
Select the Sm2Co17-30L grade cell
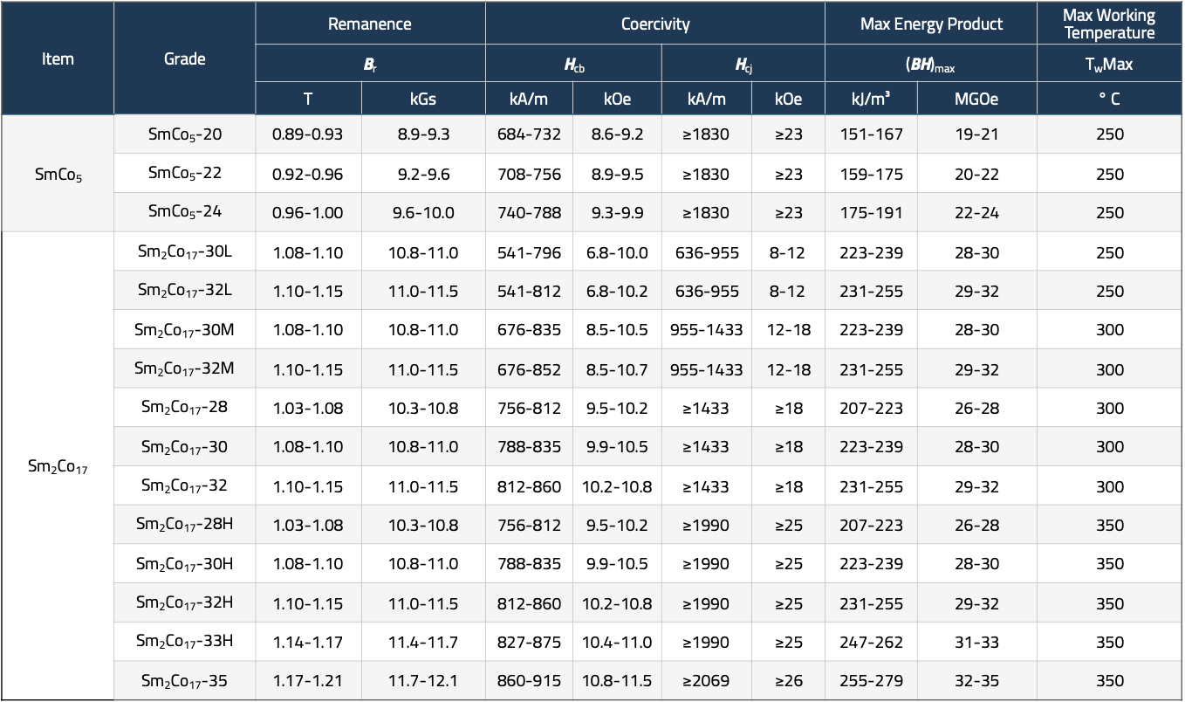(184, 253)
